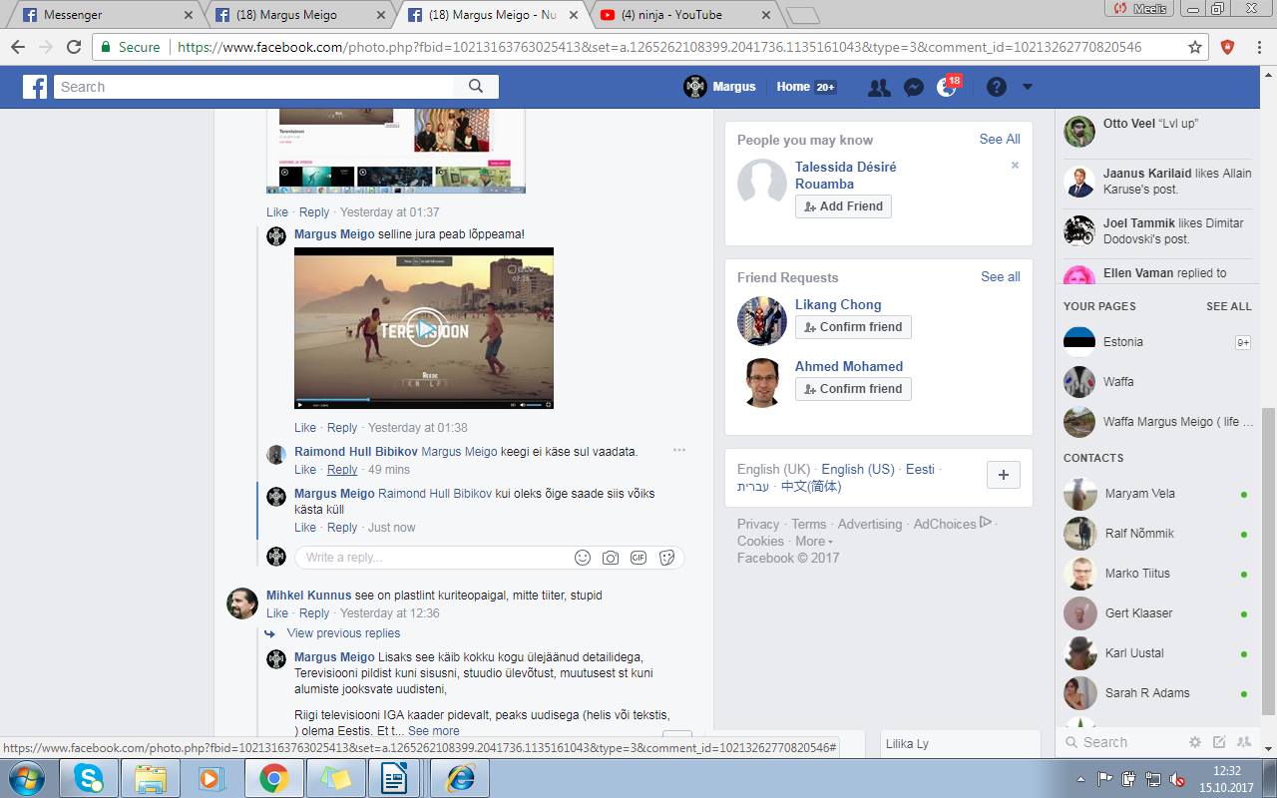Open the Windows Start button

pyautogui.click(x=28, y=778)
